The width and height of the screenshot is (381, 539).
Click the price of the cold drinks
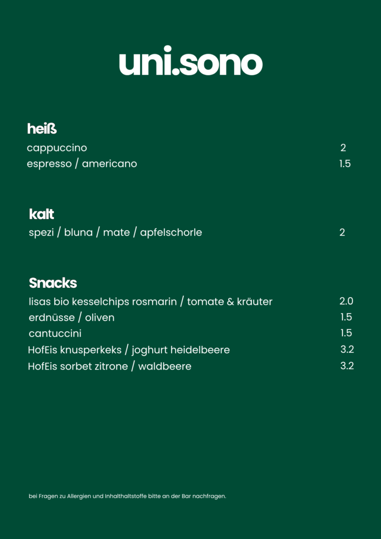click(x=342, y=232)
